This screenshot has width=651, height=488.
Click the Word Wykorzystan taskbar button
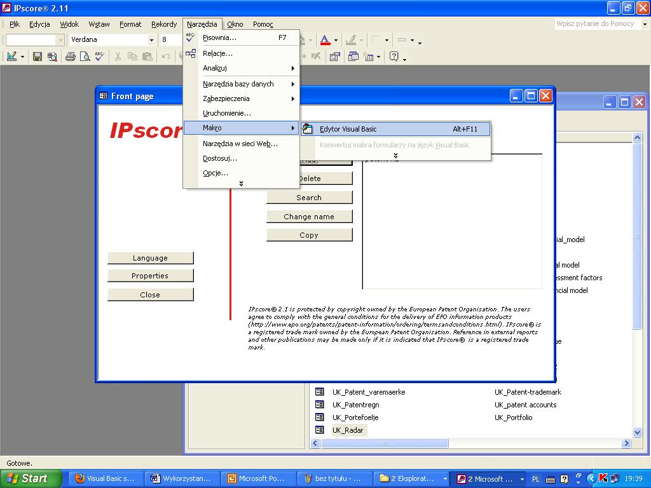pos(181,478)
